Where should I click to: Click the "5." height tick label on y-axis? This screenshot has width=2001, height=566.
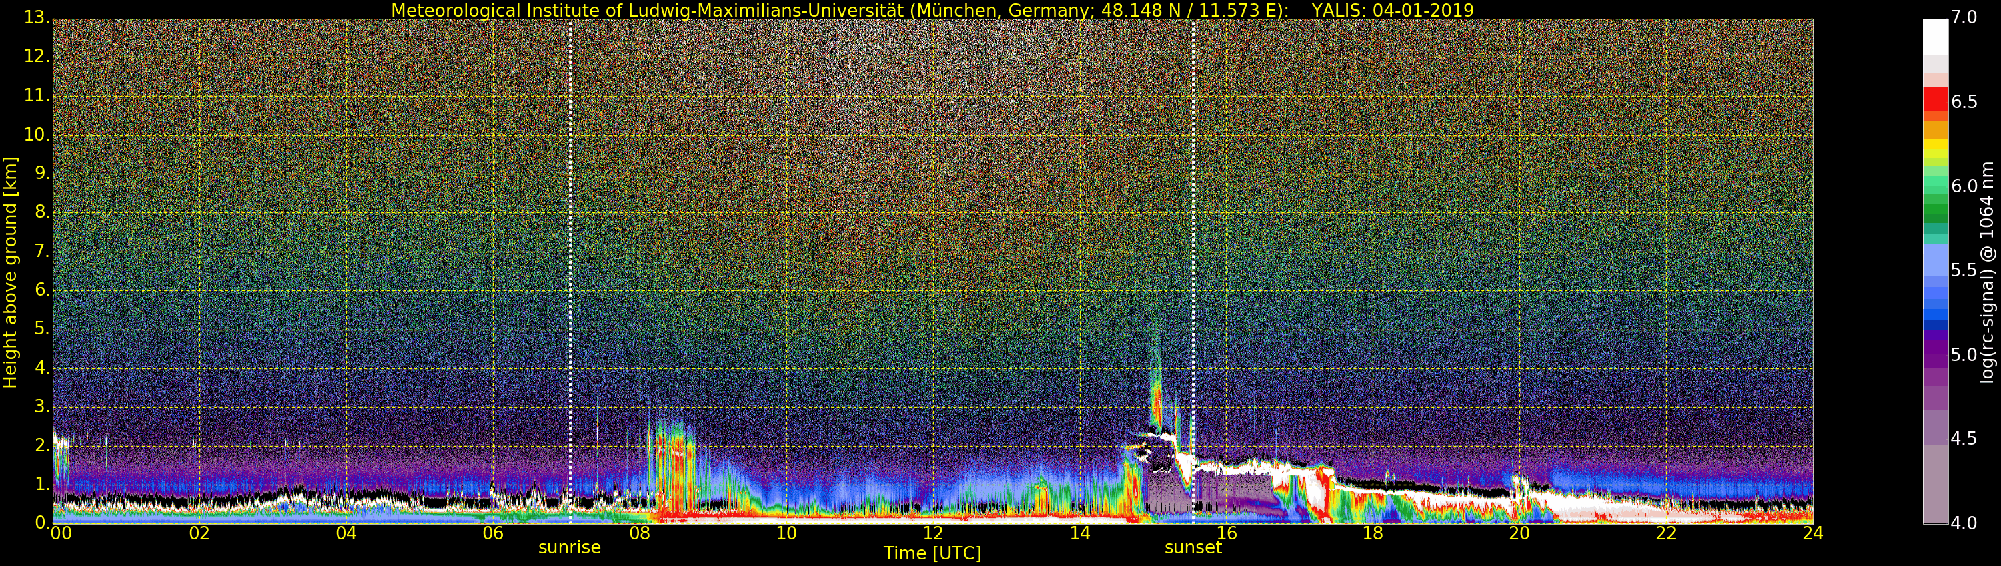pyautogui.click(x=42, y=328)
